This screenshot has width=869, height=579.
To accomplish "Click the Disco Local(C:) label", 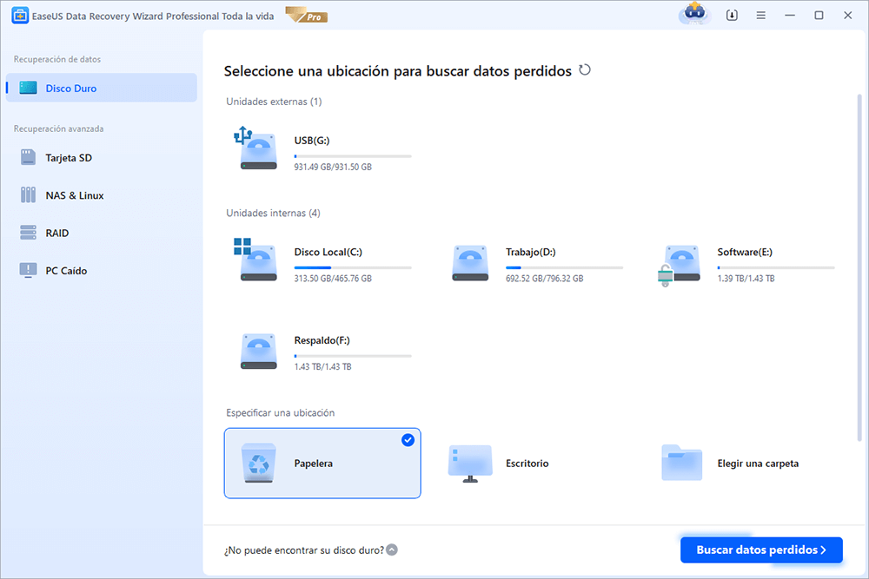I will pos(328,252).
